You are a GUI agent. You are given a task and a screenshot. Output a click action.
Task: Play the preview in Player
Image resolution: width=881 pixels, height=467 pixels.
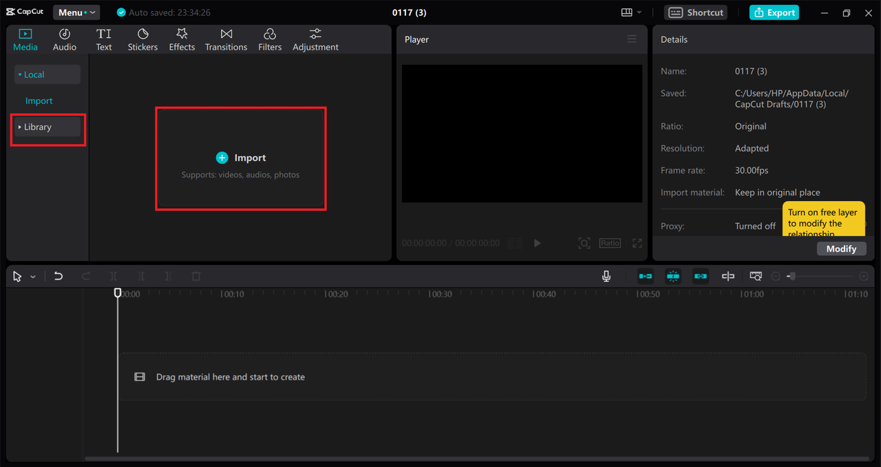pyautogui.click(x=538, y=243)
